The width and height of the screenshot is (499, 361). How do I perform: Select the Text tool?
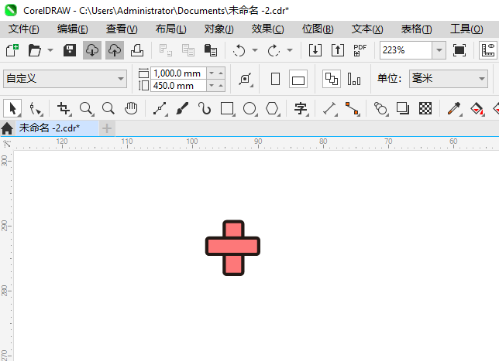click(x=301, y=108)
